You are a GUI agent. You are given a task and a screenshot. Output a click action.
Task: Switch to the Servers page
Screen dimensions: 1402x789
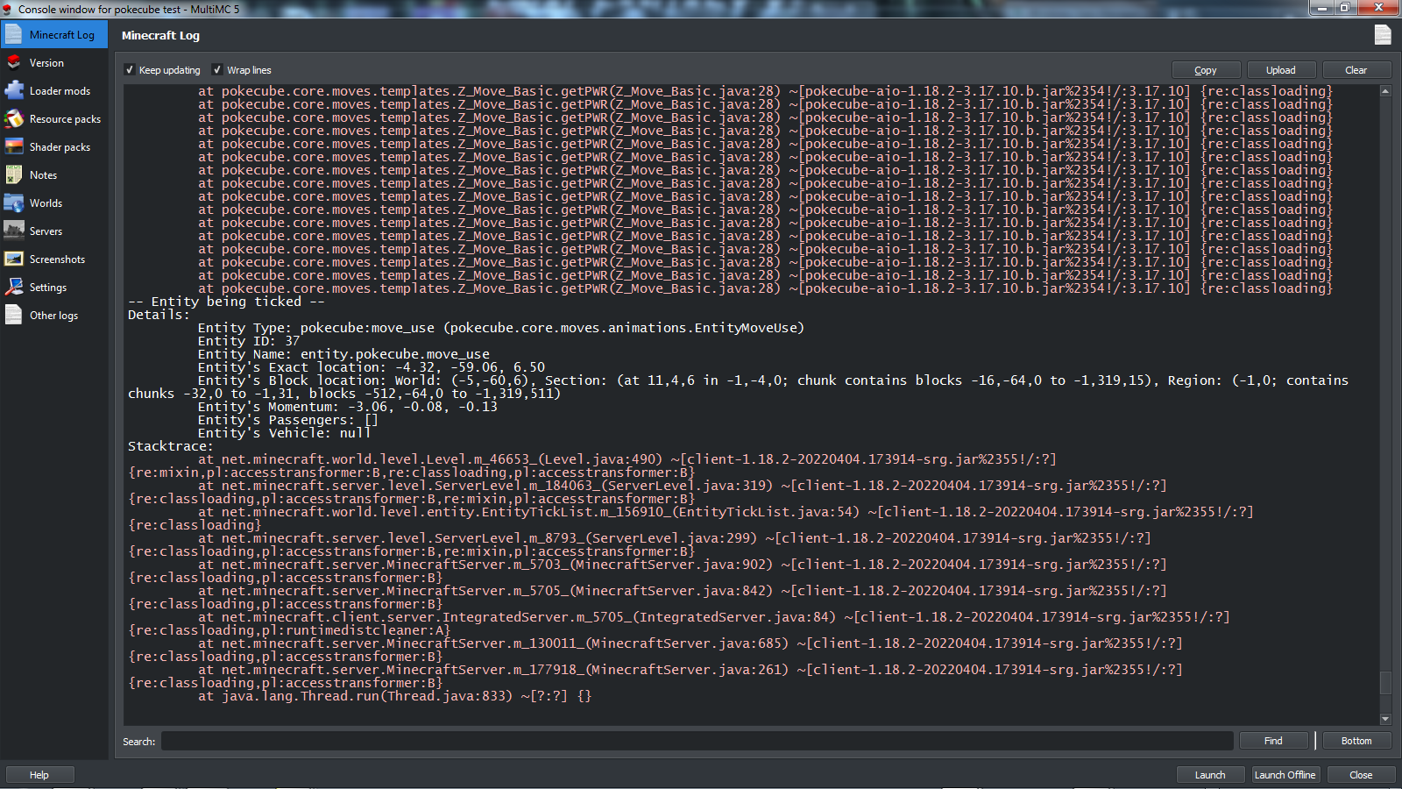[46, 231]
